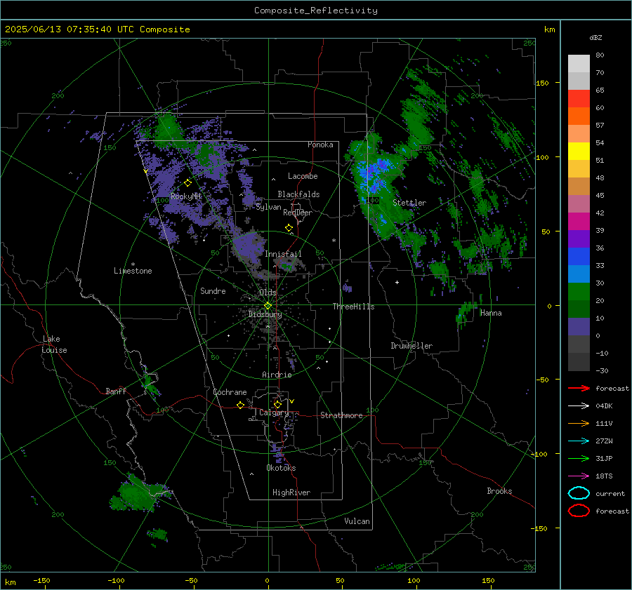This screenshot has height=590, width=632.
Task: Click the Airdrie city label
Action: click(277, 375)
